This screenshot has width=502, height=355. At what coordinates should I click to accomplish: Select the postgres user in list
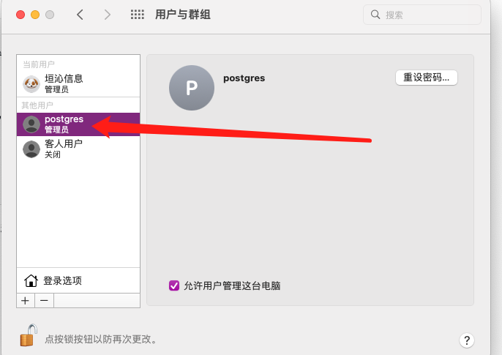78,124
